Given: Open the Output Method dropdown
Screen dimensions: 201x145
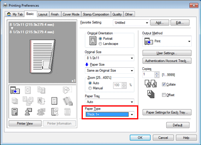Looking at the screenshot, I should coord(167,41).
